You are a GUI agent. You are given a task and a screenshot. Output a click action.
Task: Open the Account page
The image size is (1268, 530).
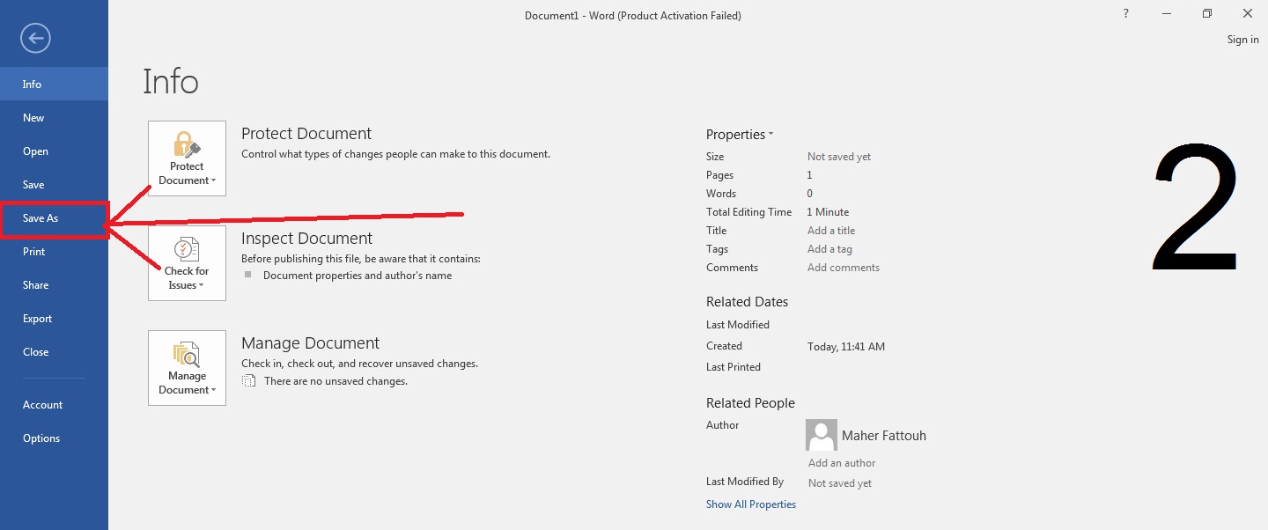[54, 405]
